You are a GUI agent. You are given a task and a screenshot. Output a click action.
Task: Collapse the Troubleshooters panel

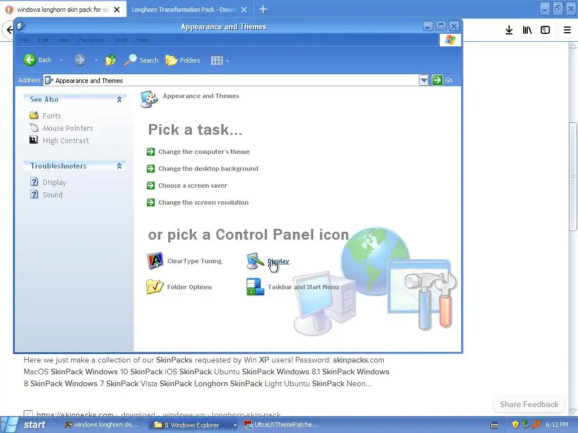point(119,166)
